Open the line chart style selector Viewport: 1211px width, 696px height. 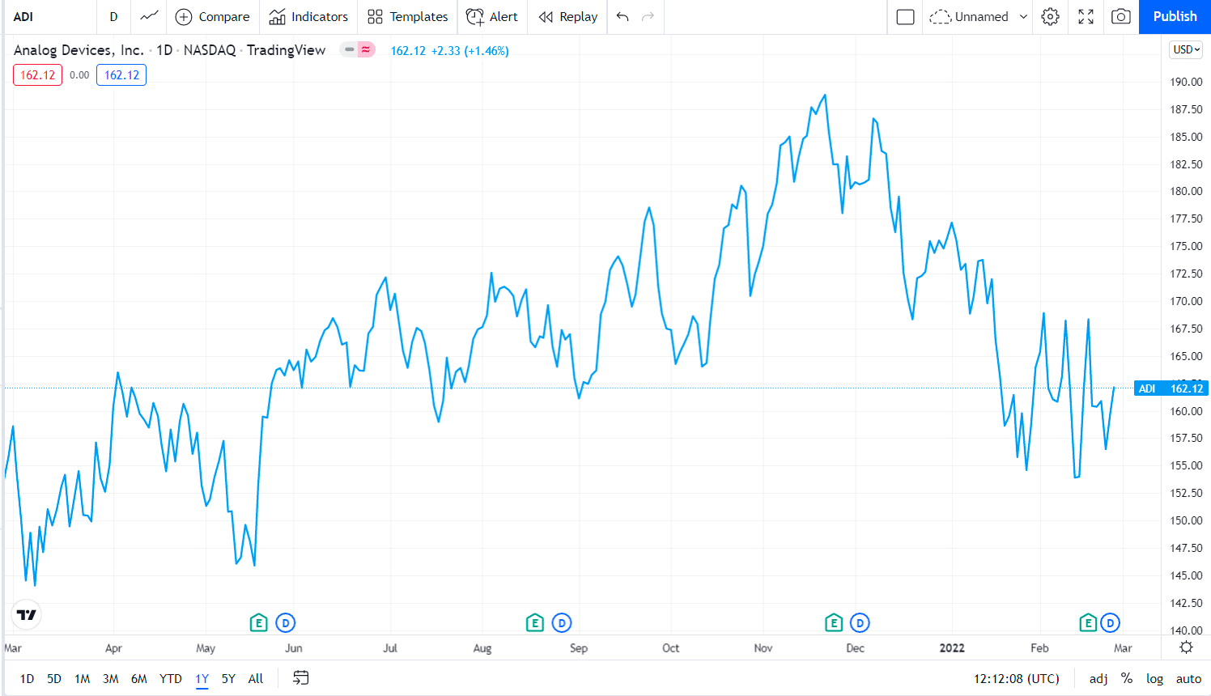pos(149,17)
